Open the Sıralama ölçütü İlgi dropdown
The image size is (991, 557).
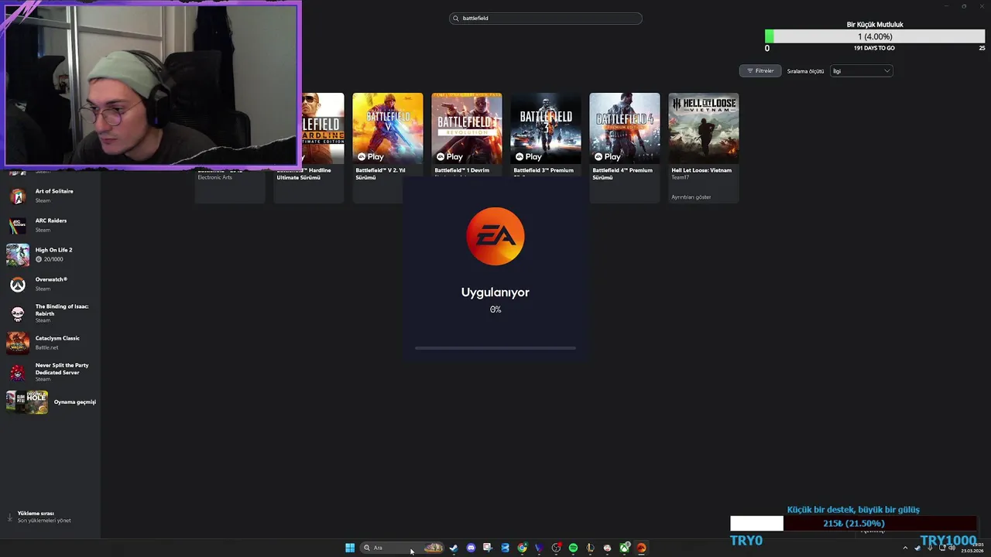(x=861, y=71)
